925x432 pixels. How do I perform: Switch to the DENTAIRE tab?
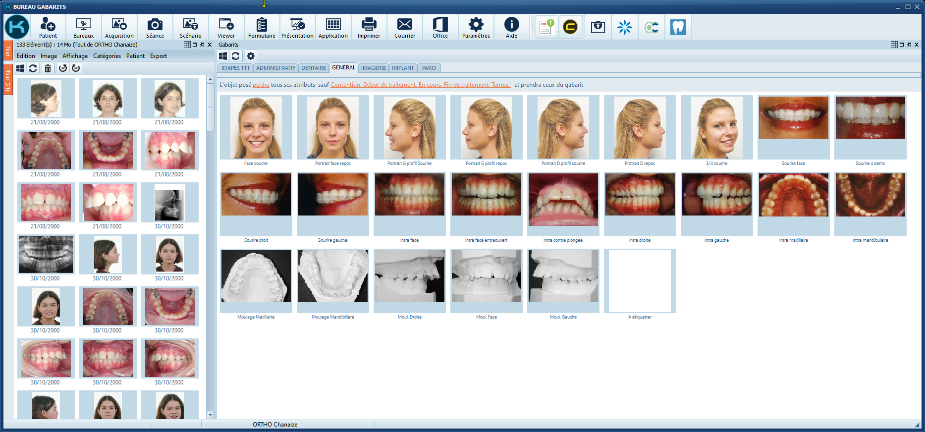coord(314,68)
